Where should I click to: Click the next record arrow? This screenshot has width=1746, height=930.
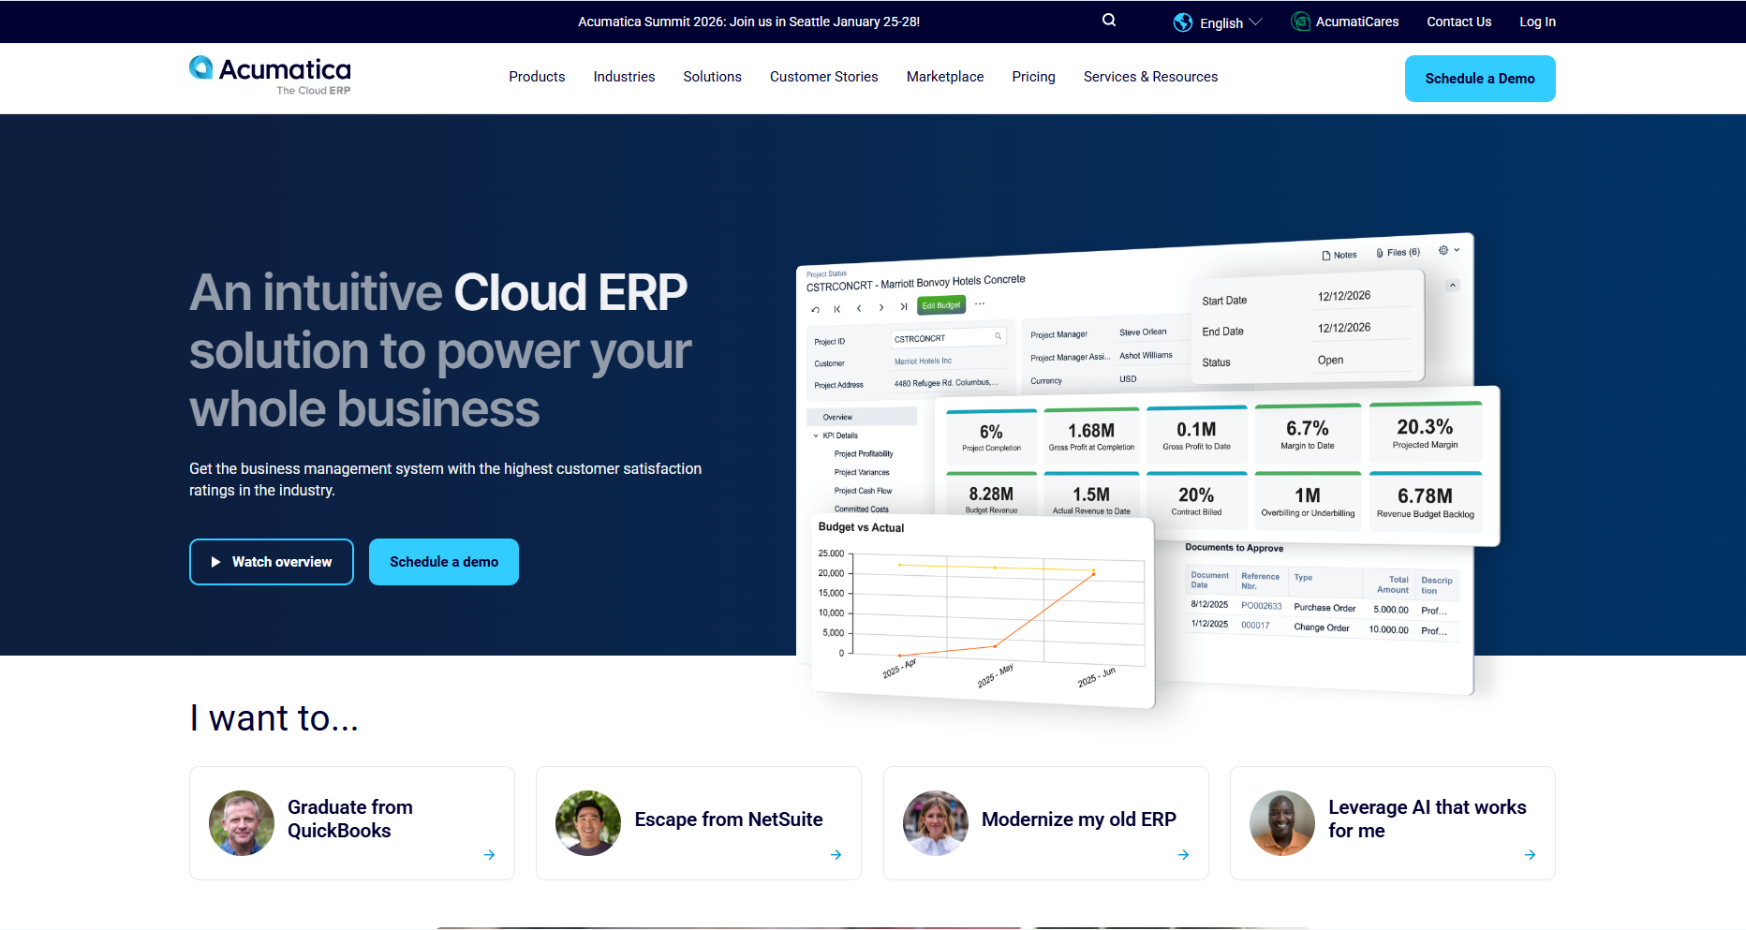tap(881, 307)
